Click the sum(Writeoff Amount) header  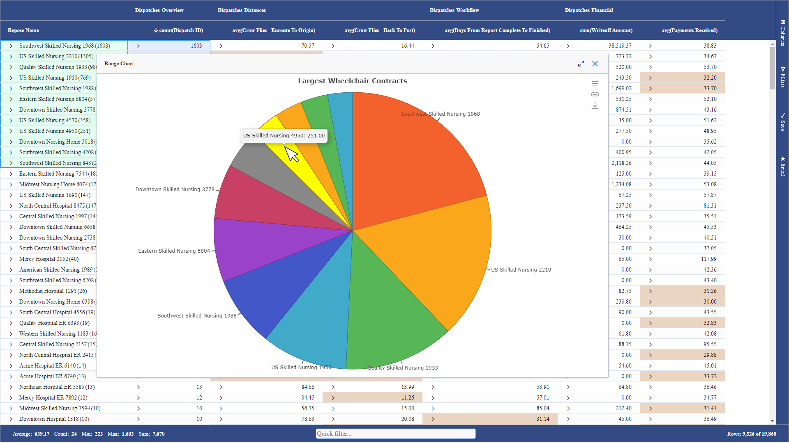[606, 30]
